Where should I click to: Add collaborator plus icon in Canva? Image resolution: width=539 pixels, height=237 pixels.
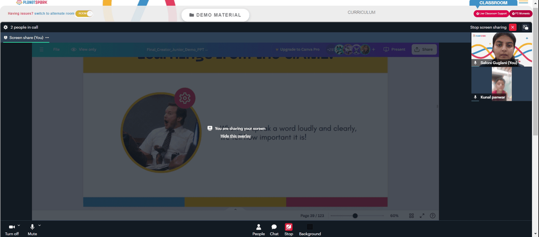tap(374, 49)
